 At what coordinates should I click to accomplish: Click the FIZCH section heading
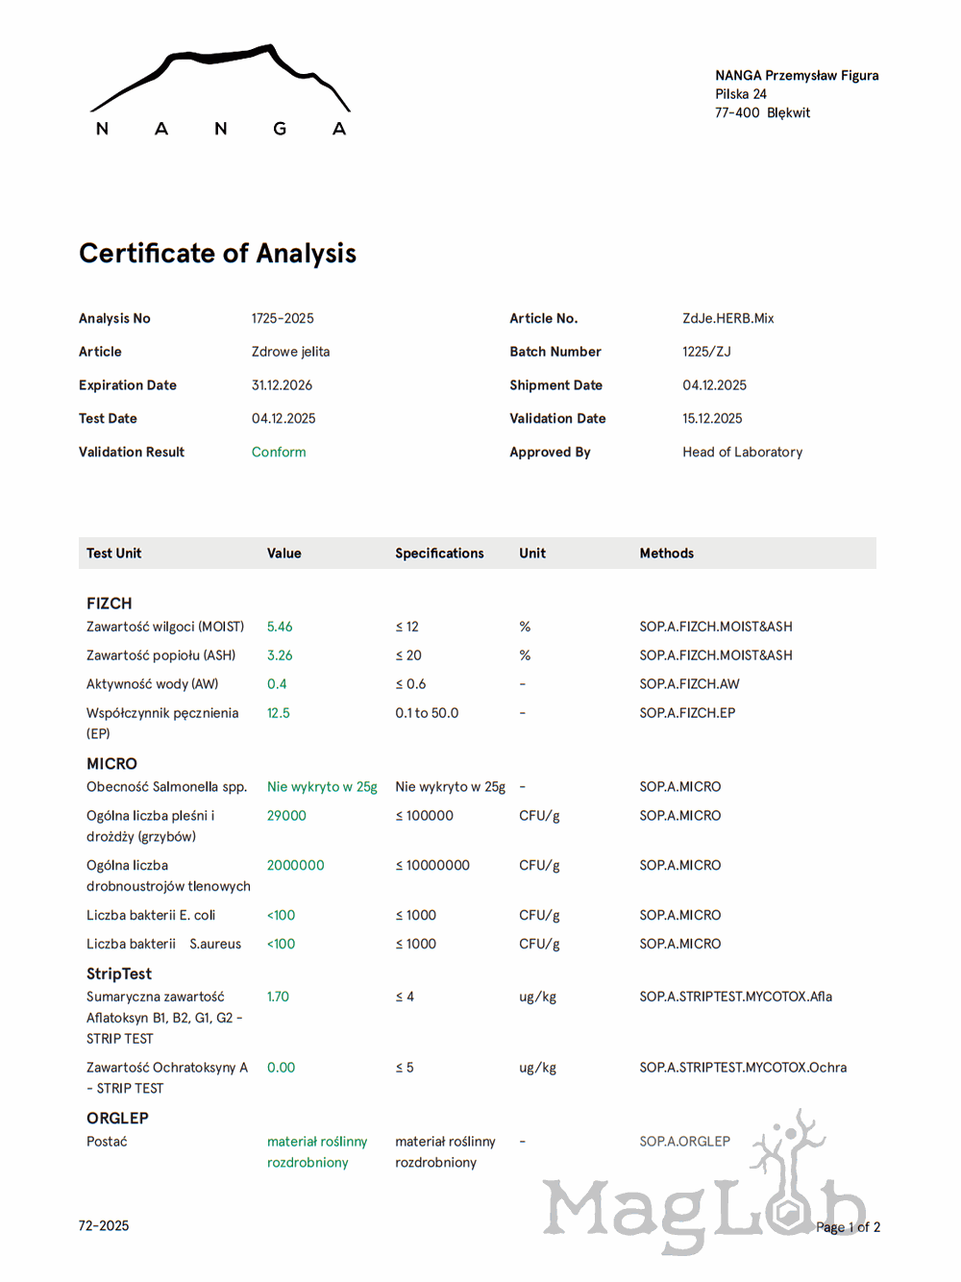tap(109, 604)
